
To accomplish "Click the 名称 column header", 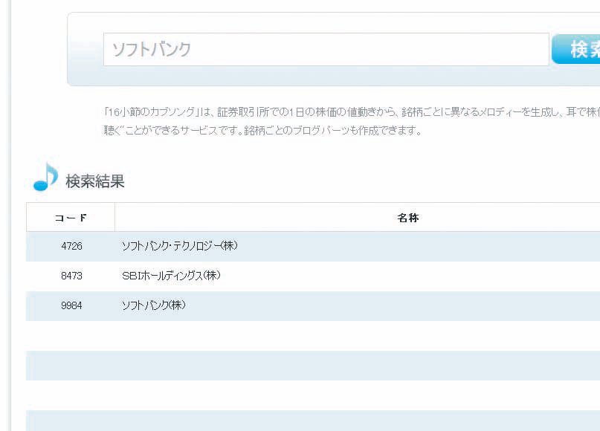I will pyautogui.click(x=408, y=218).
